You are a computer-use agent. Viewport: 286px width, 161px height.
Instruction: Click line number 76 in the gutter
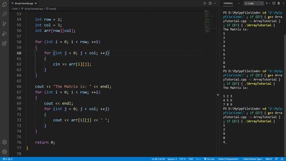[19, 142]
